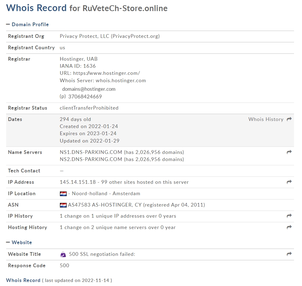This screenshot has width=302, height=286.
Task: Click the share arrow beside Name Servers
Action: pyautogui.click(x=289, y=152)
